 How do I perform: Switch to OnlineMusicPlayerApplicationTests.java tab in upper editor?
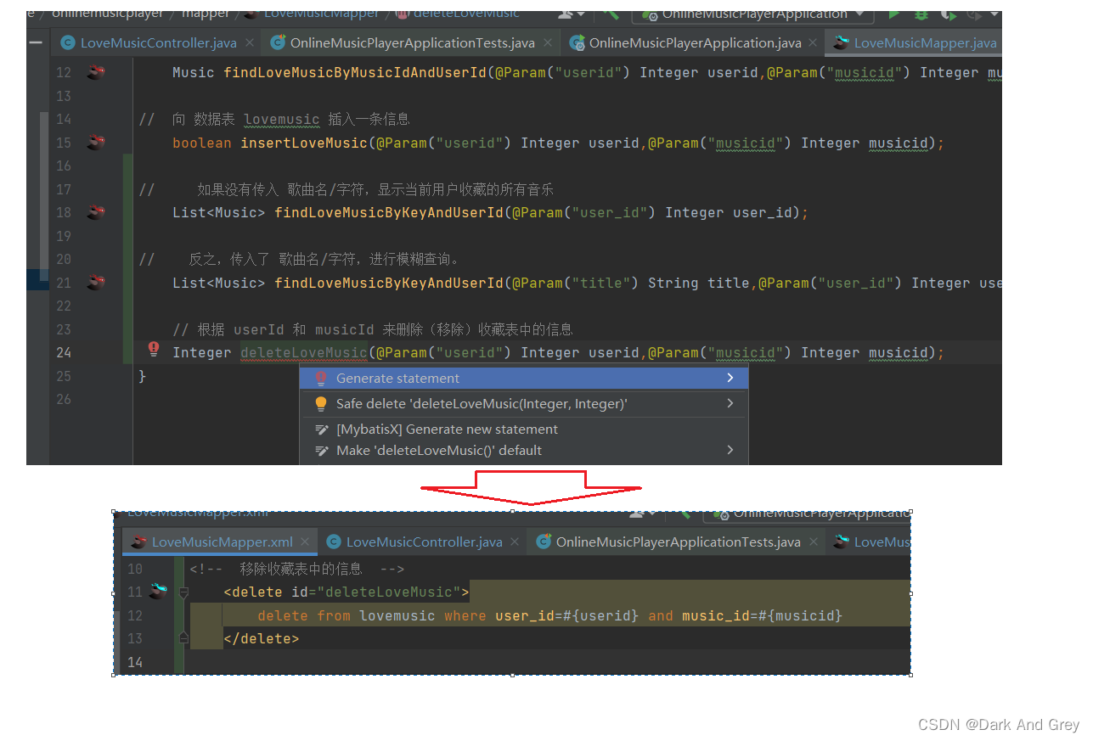[412, 42]
